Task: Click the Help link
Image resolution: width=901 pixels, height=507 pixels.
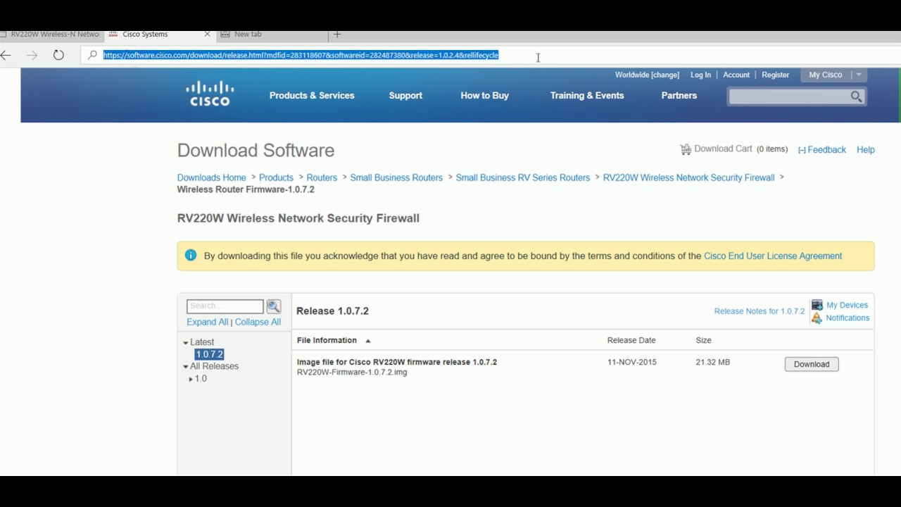Action: (866, 150)
